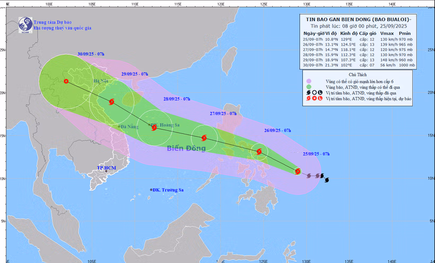Click the storm icon for 29/09/25 - 07h

111,102
